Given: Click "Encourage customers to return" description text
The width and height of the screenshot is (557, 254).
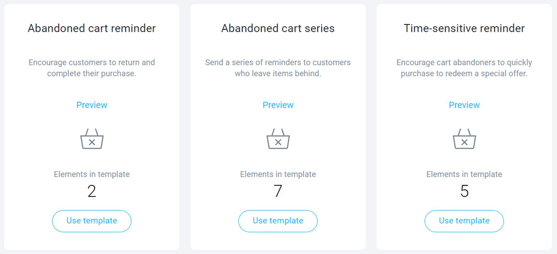Looking at the screenshot, I should (x=92, y=68).
